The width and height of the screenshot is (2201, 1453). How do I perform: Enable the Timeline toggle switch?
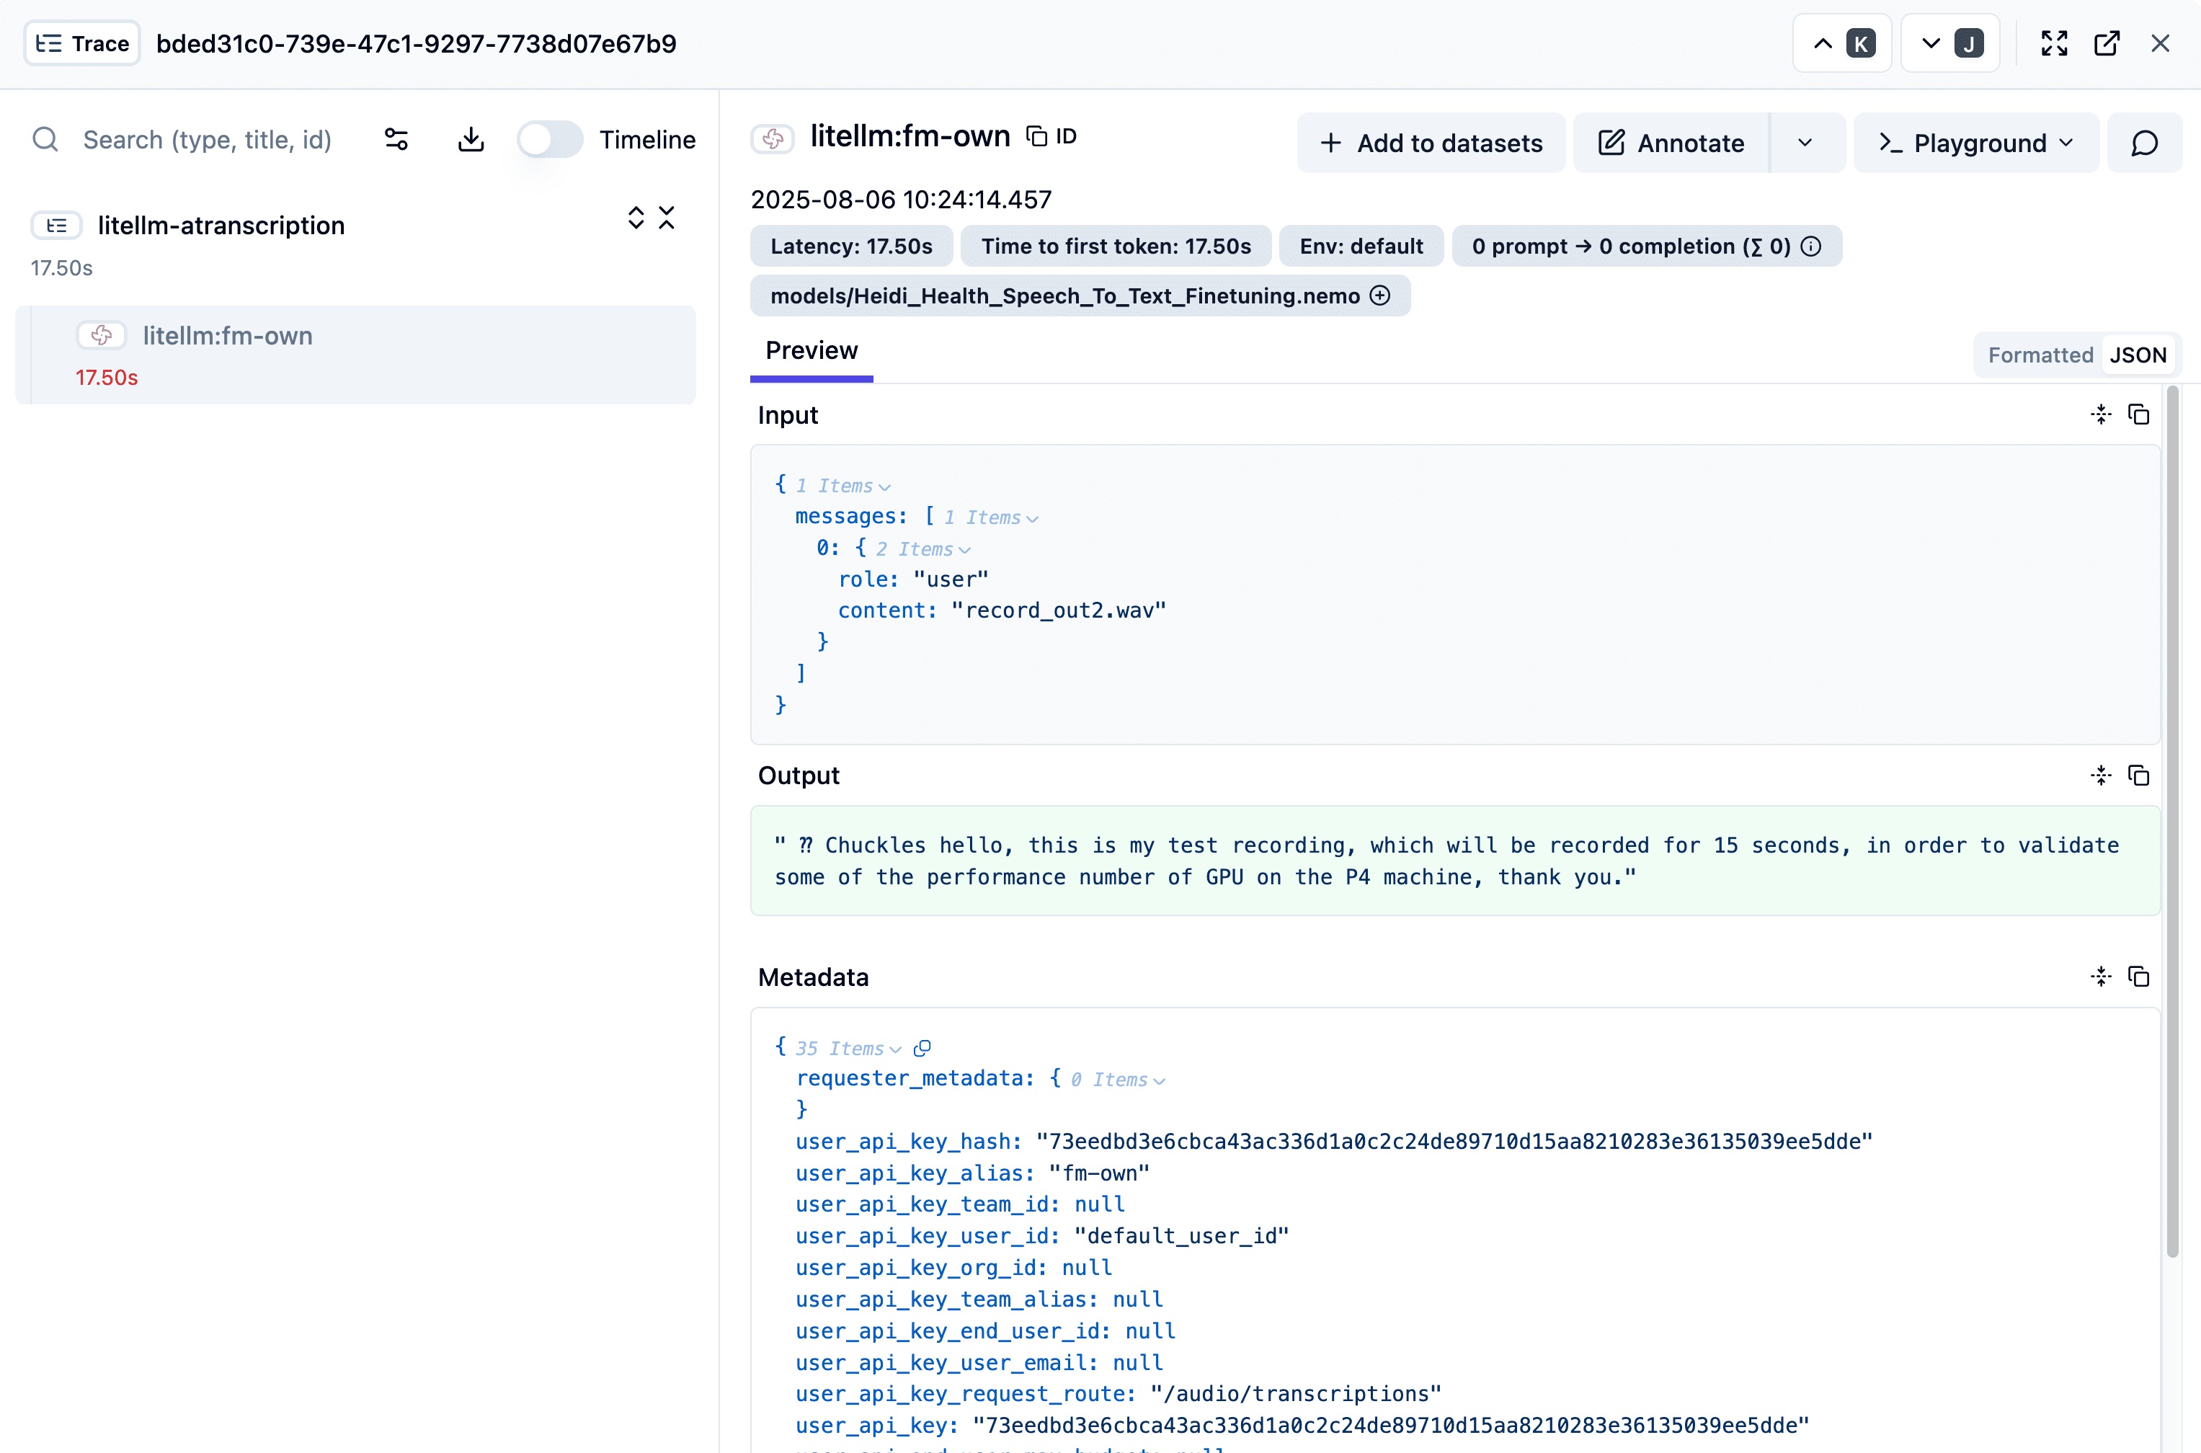549,140
